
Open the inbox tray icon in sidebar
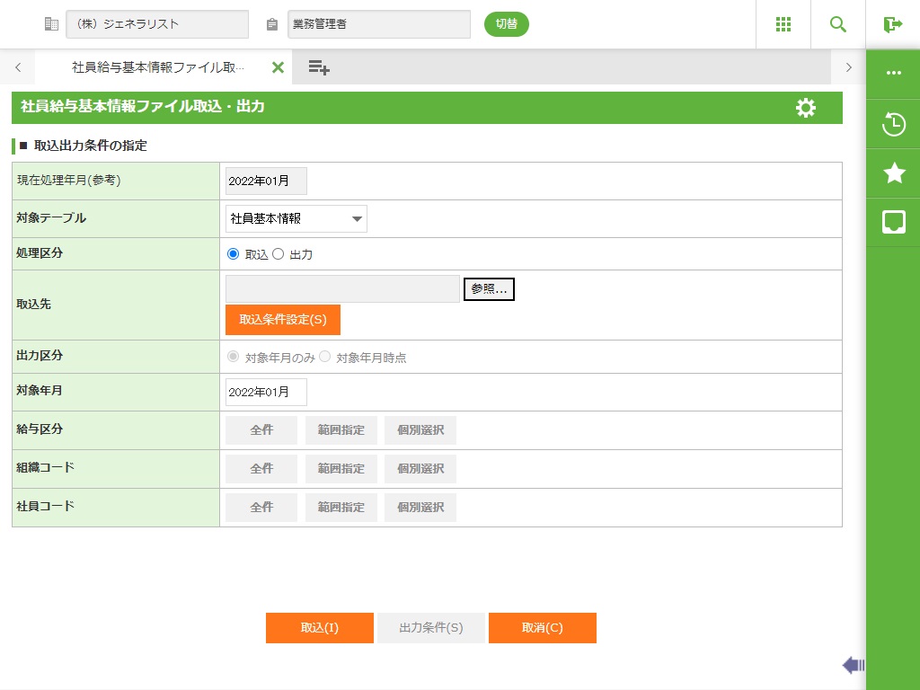[x=894, y=222]
